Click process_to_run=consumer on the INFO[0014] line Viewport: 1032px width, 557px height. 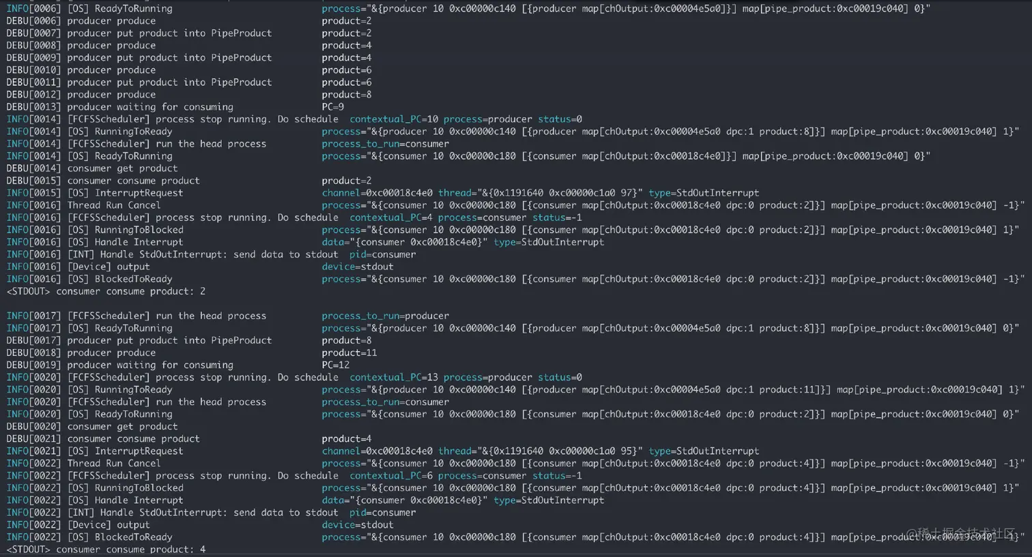(386, 143)
